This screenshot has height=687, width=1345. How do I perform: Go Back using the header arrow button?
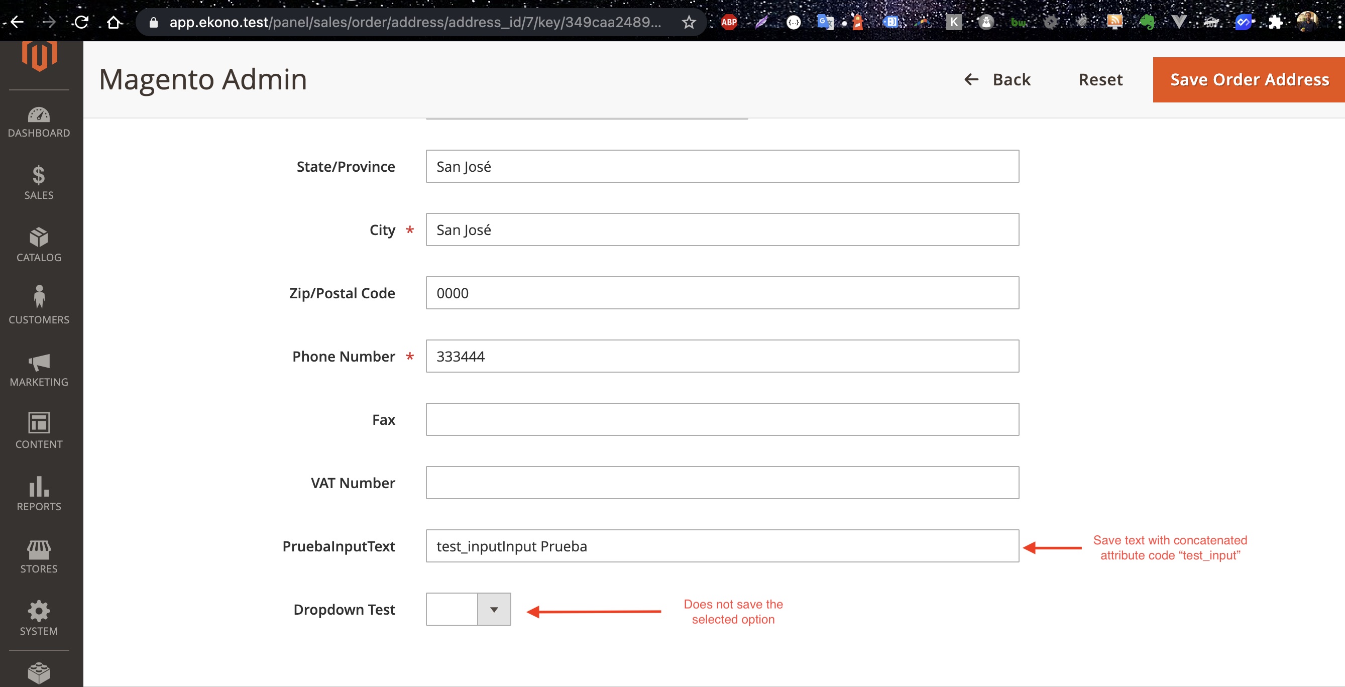pos(997,80)
